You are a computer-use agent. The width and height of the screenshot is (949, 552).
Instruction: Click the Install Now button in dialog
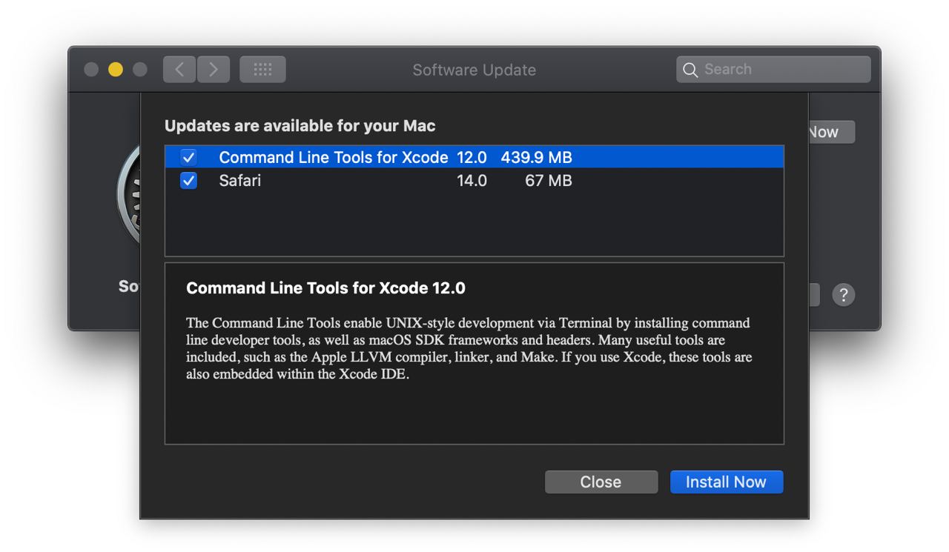[727, 482]
